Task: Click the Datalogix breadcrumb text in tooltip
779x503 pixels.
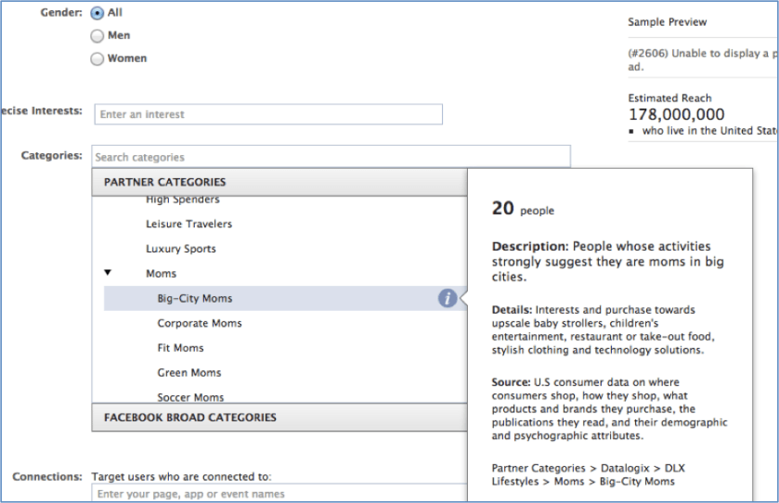Action: point(625,468)
